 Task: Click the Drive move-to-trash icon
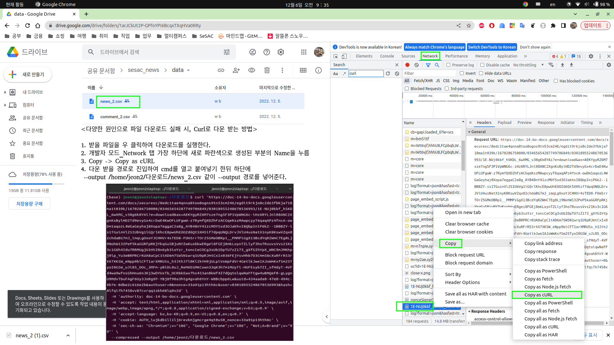pos(267,70)
